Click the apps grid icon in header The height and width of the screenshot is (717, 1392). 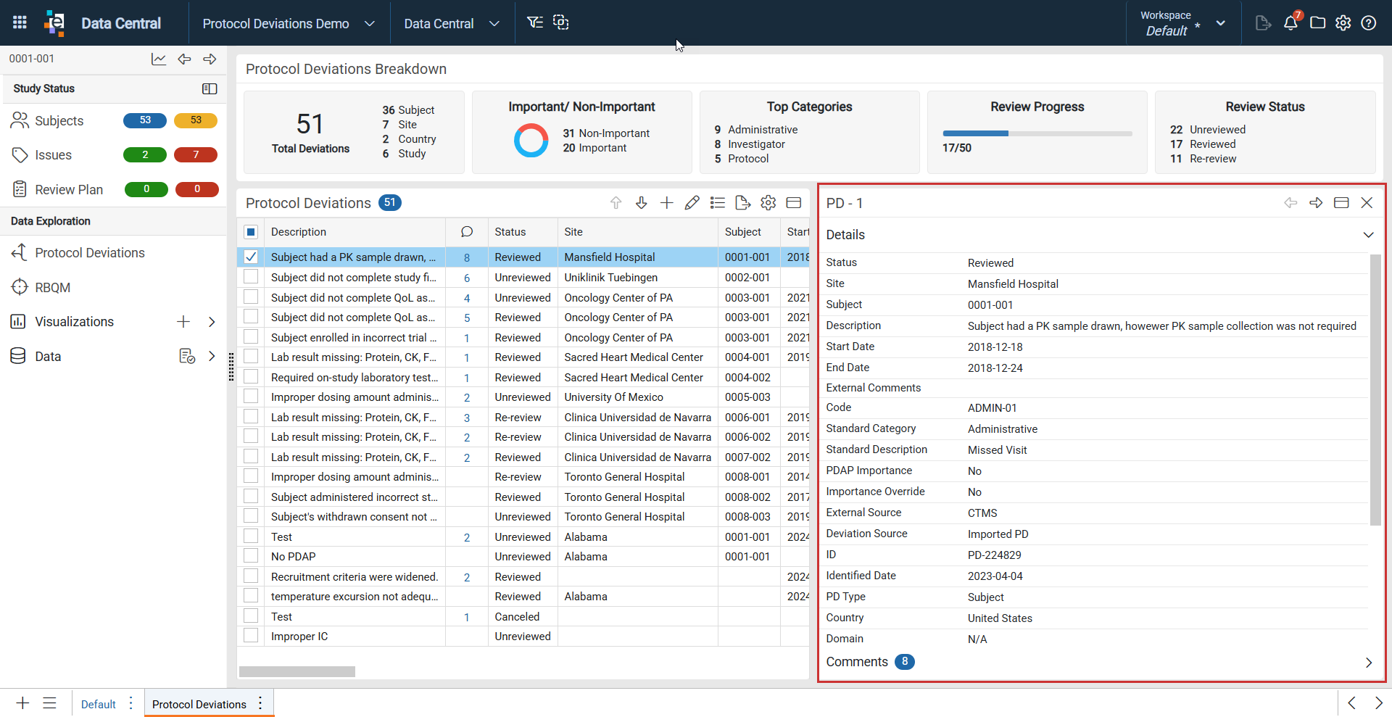pyautogui.click(x=20, y=22)
